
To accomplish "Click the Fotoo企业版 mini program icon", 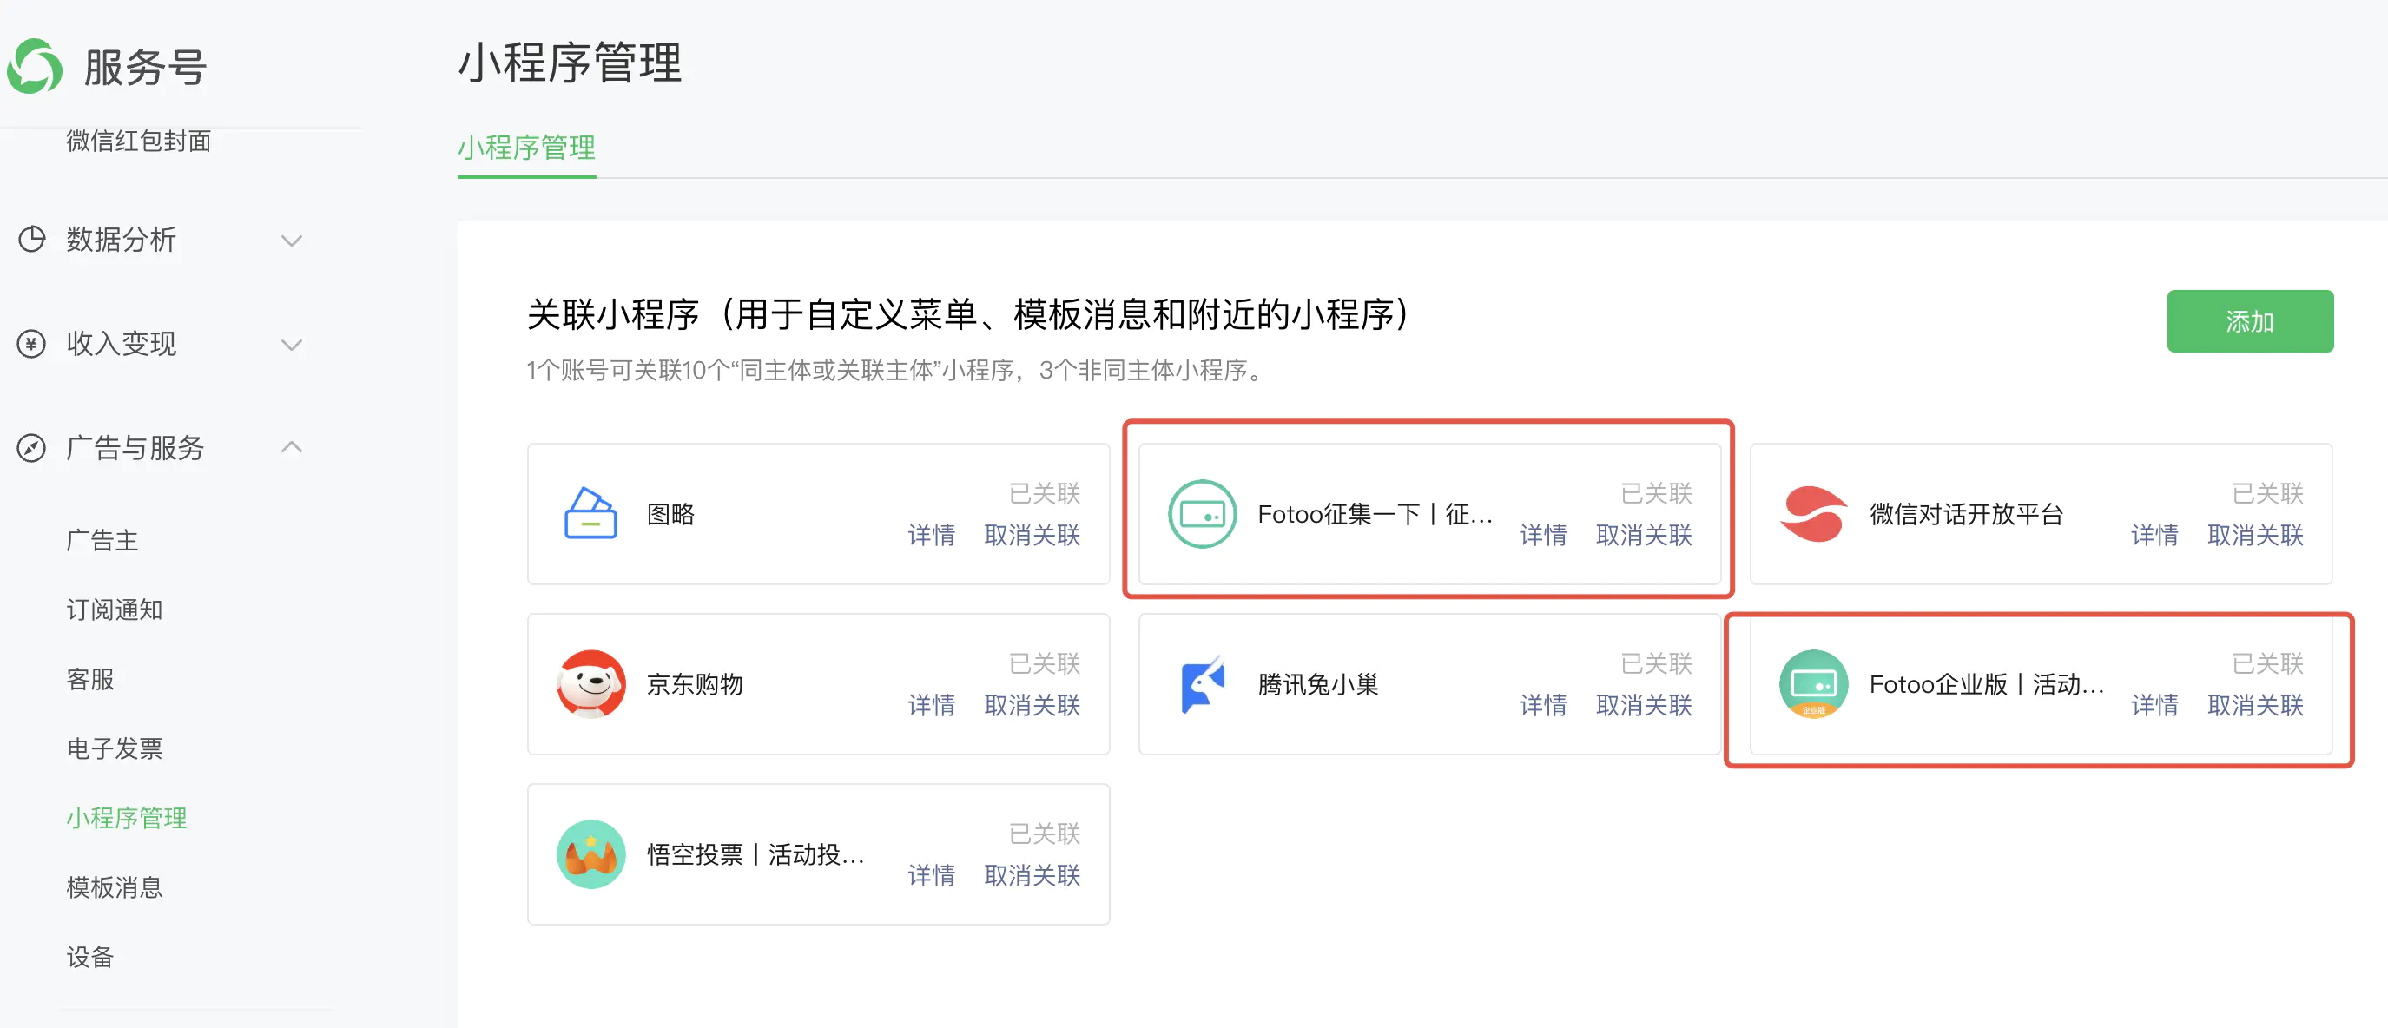I will pyautogui.click(x=1813, y=684).
